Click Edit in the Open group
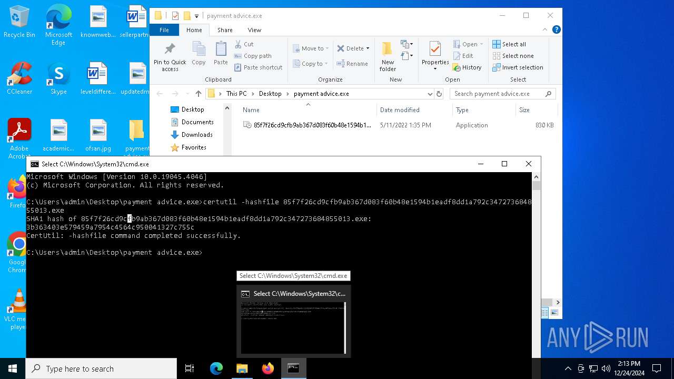The height and width of the screenshot is (379, 674). pyautogui.click(x=463, y=56)
